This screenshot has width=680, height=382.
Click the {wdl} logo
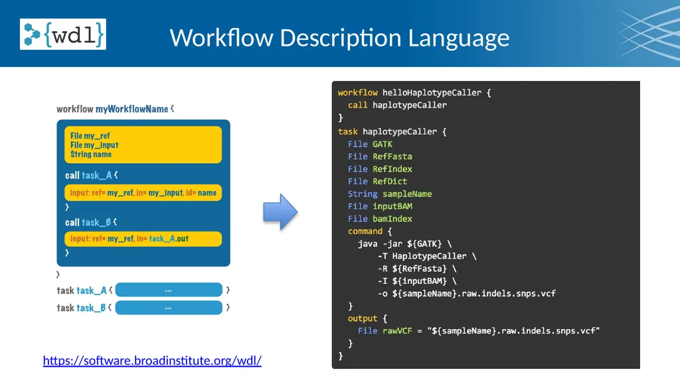point(63,34)
